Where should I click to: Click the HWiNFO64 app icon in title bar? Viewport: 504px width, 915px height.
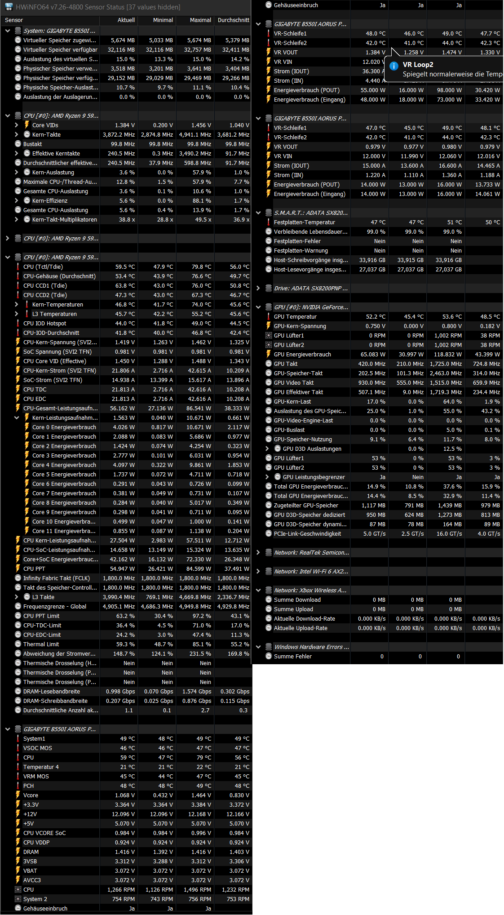pos(9,7)
